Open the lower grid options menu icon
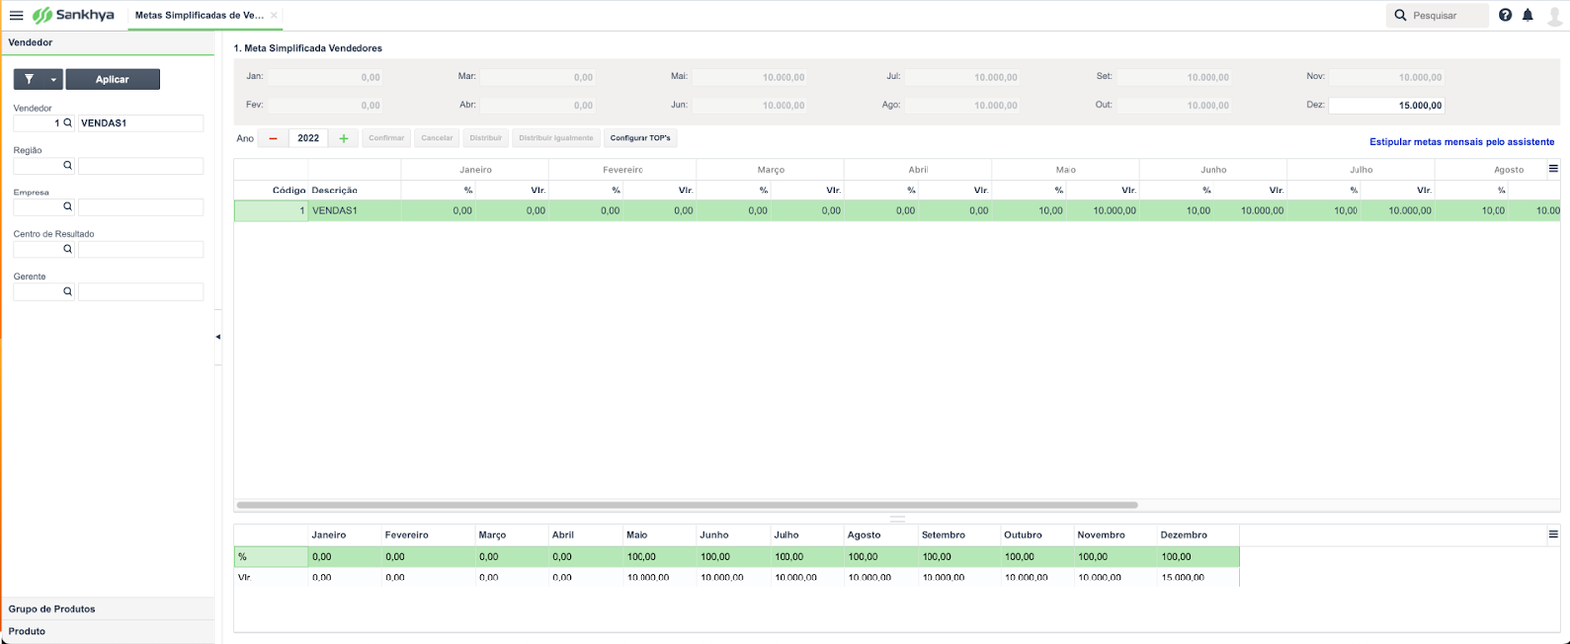Viewport: 1570px width, 644px height. [x=1553, y=535]
